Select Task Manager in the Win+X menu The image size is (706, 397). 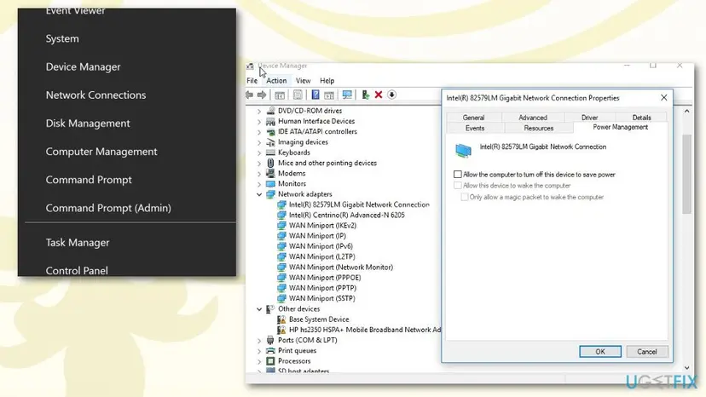pyautogui.click(x=78, y=243)
